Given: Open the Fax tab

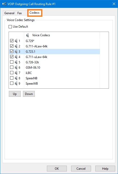Looking at the screenshot, I should (x=20, y=13).
